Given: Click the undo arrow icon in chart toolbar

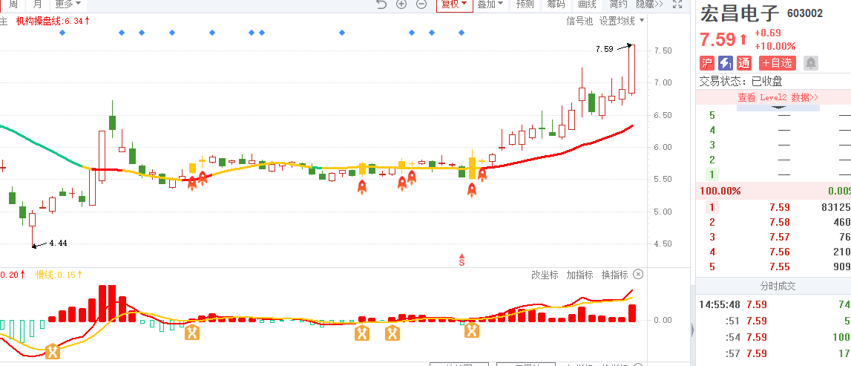Looking at the screenshot, I should coord(381,4).
